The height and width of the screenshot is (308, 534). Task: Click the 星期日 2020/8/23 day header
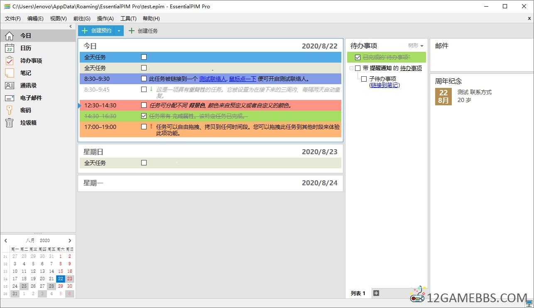211,152
